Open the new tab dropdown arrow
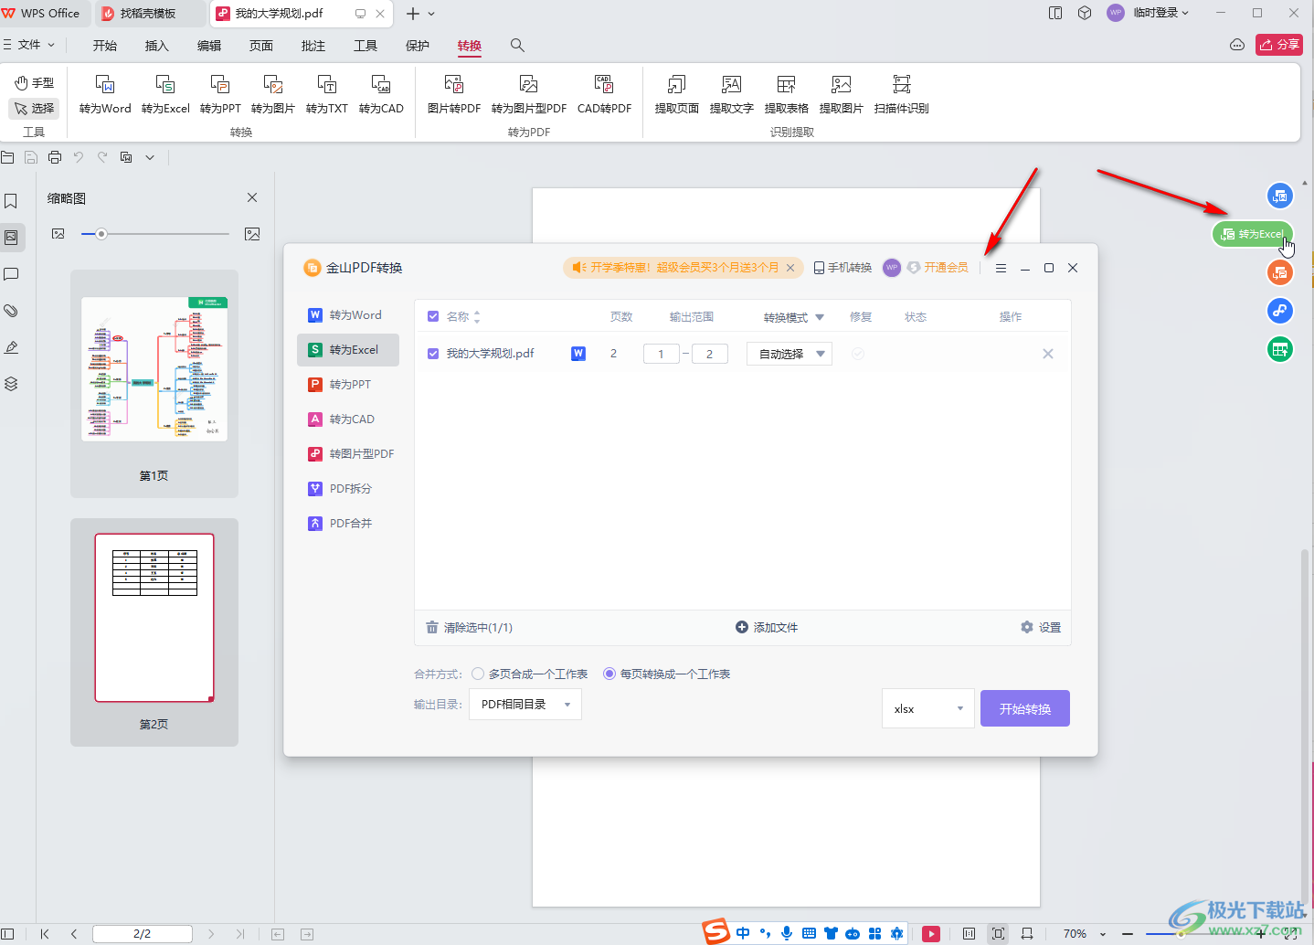The height and width of the screenshot is (945, 1314). click(x=431, y=14)
